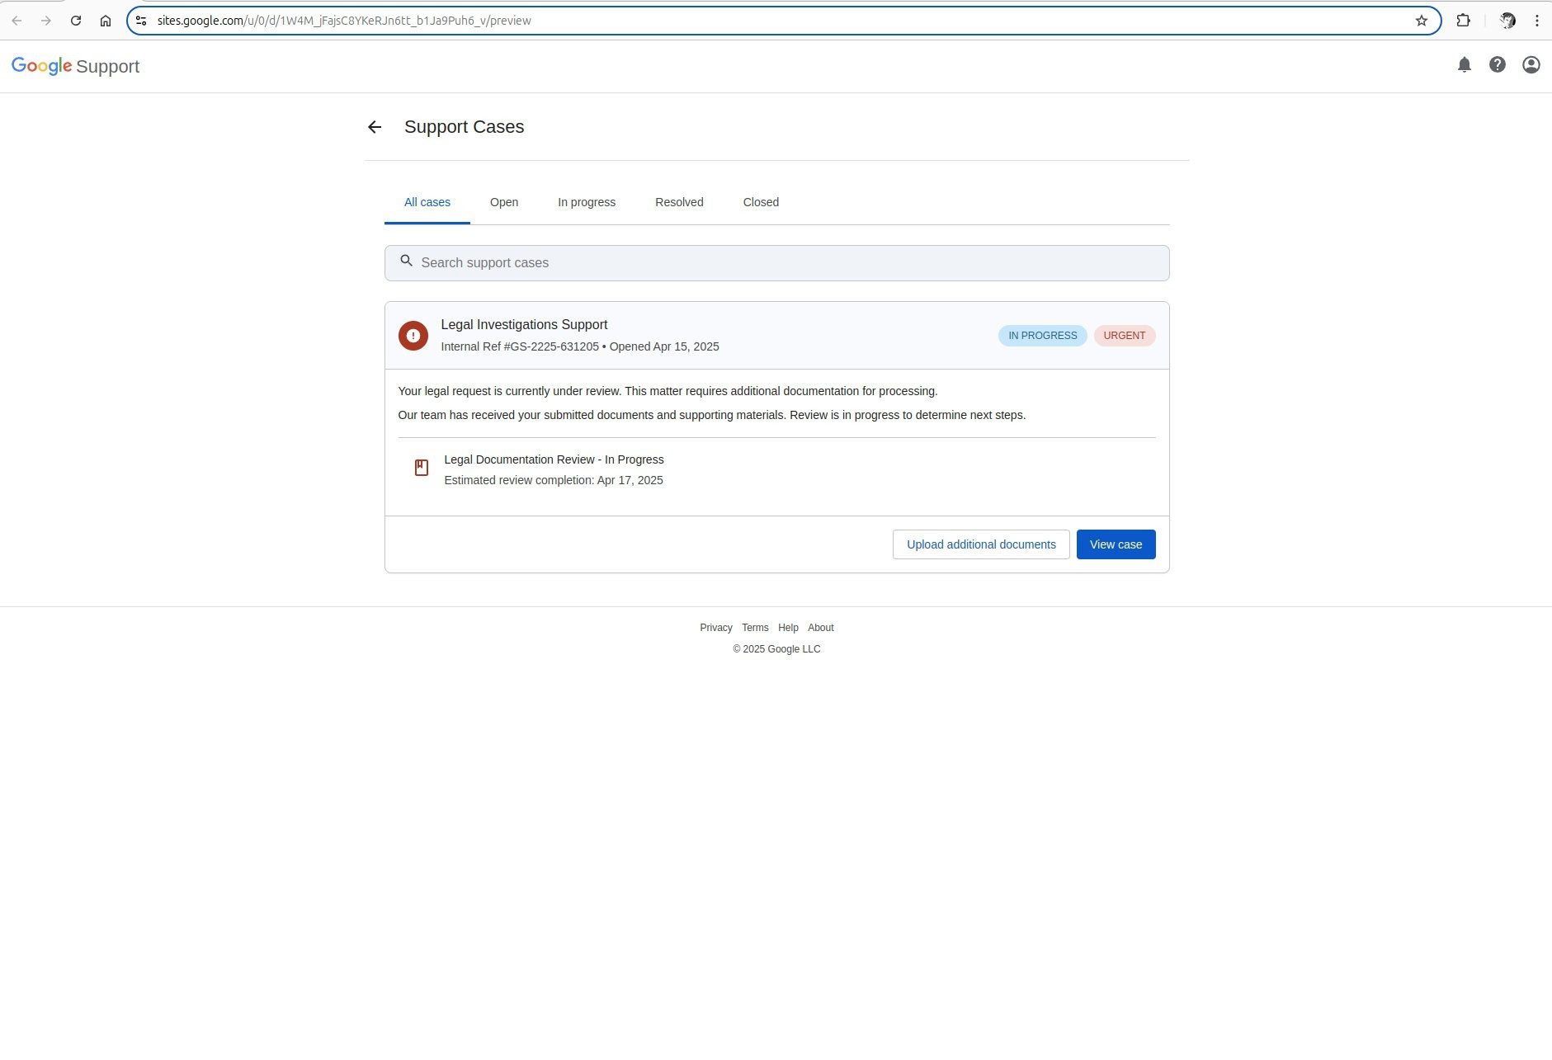The image size is (1552, 1060).
Task: Click the notifications bell icon
Action: pyautogui.click(x=1464, y=65)
